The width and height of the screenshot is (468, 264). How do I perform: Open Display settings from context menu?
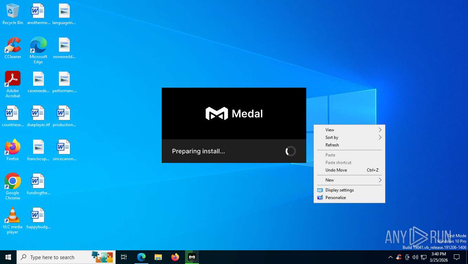coord(349,190)
